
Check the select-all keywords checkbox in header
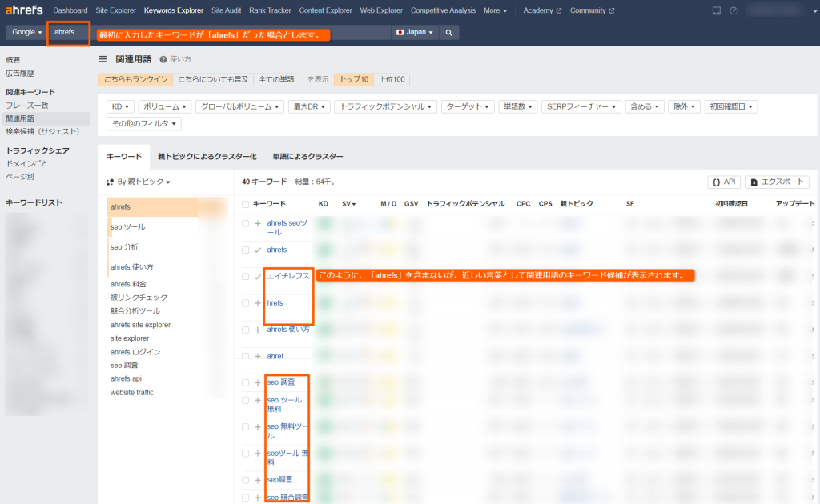(246, 203)
